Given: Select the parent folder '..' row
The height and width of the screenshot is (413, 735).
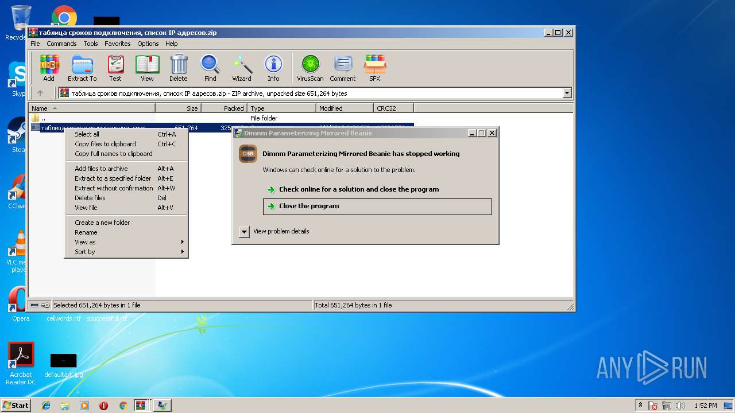Looking at the screenshot, I should [x=221, y=118].
